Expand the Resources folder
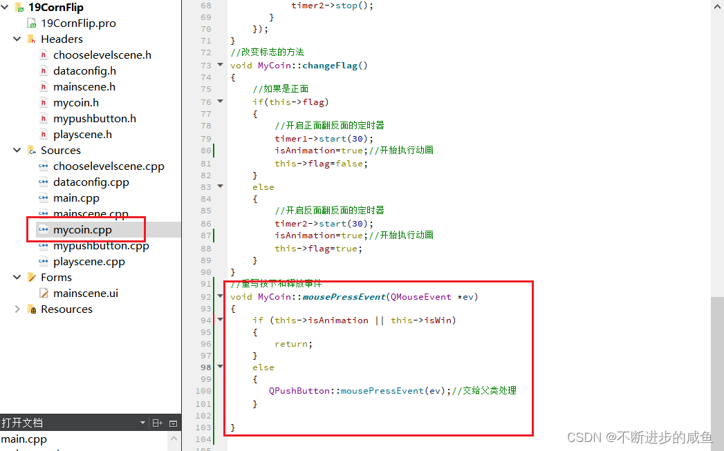The height and width of the screenshot is (451, 724). click(x=17, y=309)
